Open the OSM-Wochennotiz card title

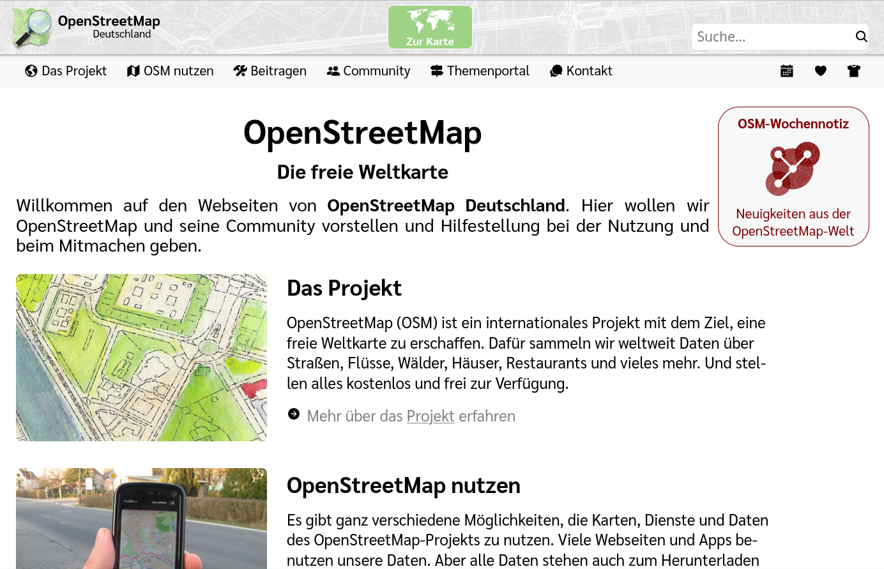coord(793,124)
